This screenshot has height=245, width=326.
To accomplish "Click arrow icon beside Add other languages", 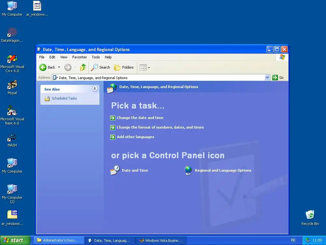I will [x=113, y=137].
